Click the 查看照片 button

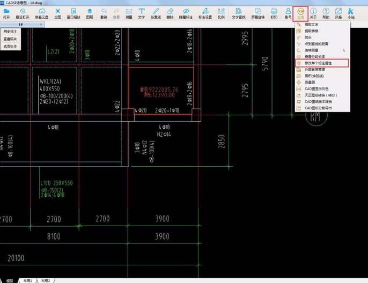click(10, 39)
